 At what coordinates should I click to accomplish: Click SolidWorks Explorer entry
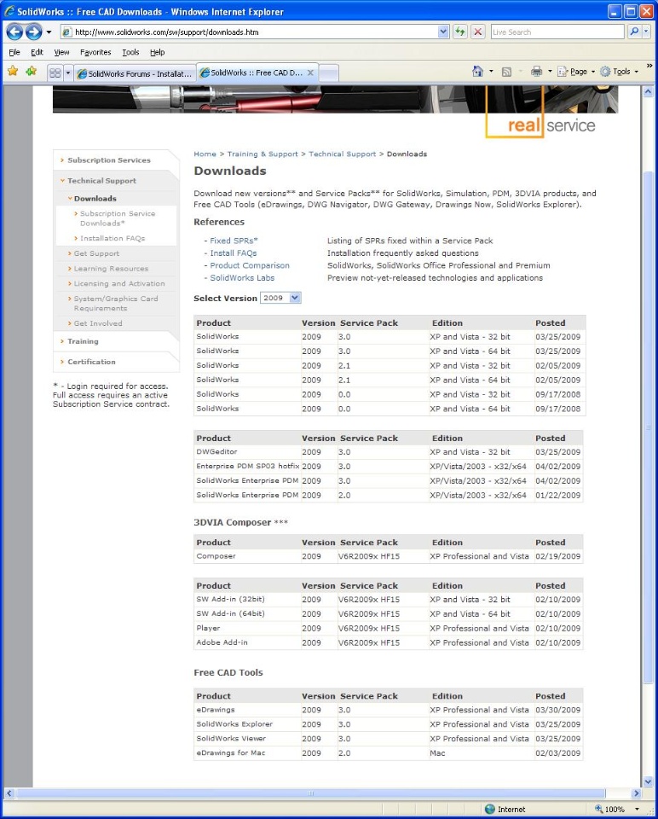click(234, 724)
